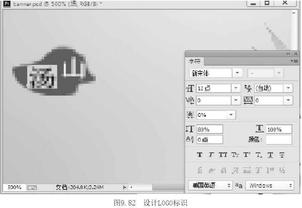Click the vertical scale 80% field
Screen dimensions: 302x208
[x=210, y=129]
